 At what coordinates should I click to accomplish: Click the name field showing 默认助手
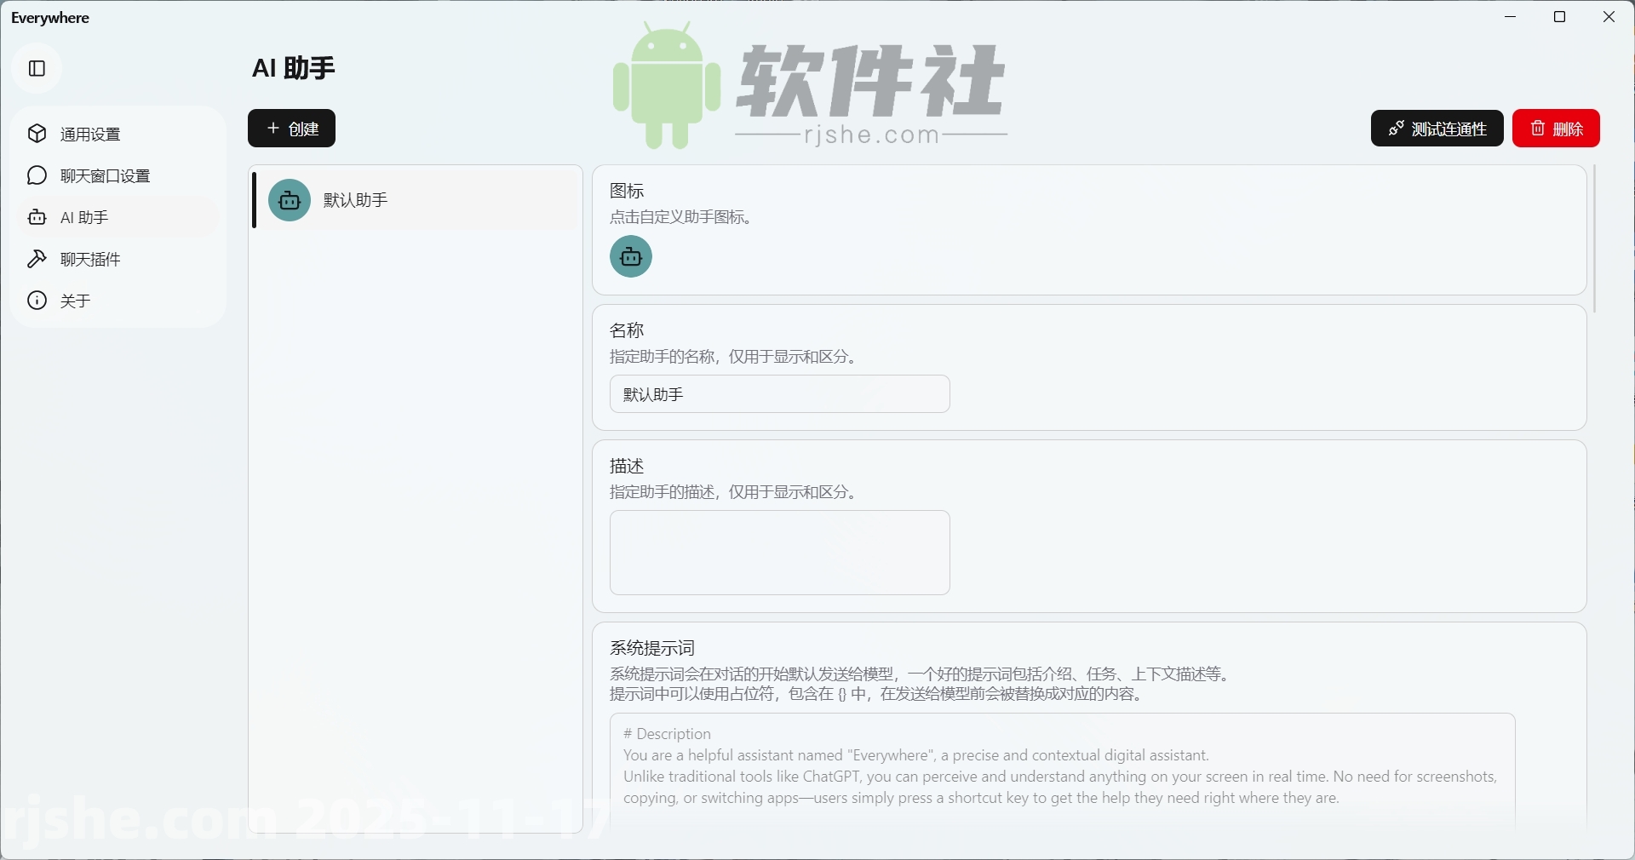(778, 393)
